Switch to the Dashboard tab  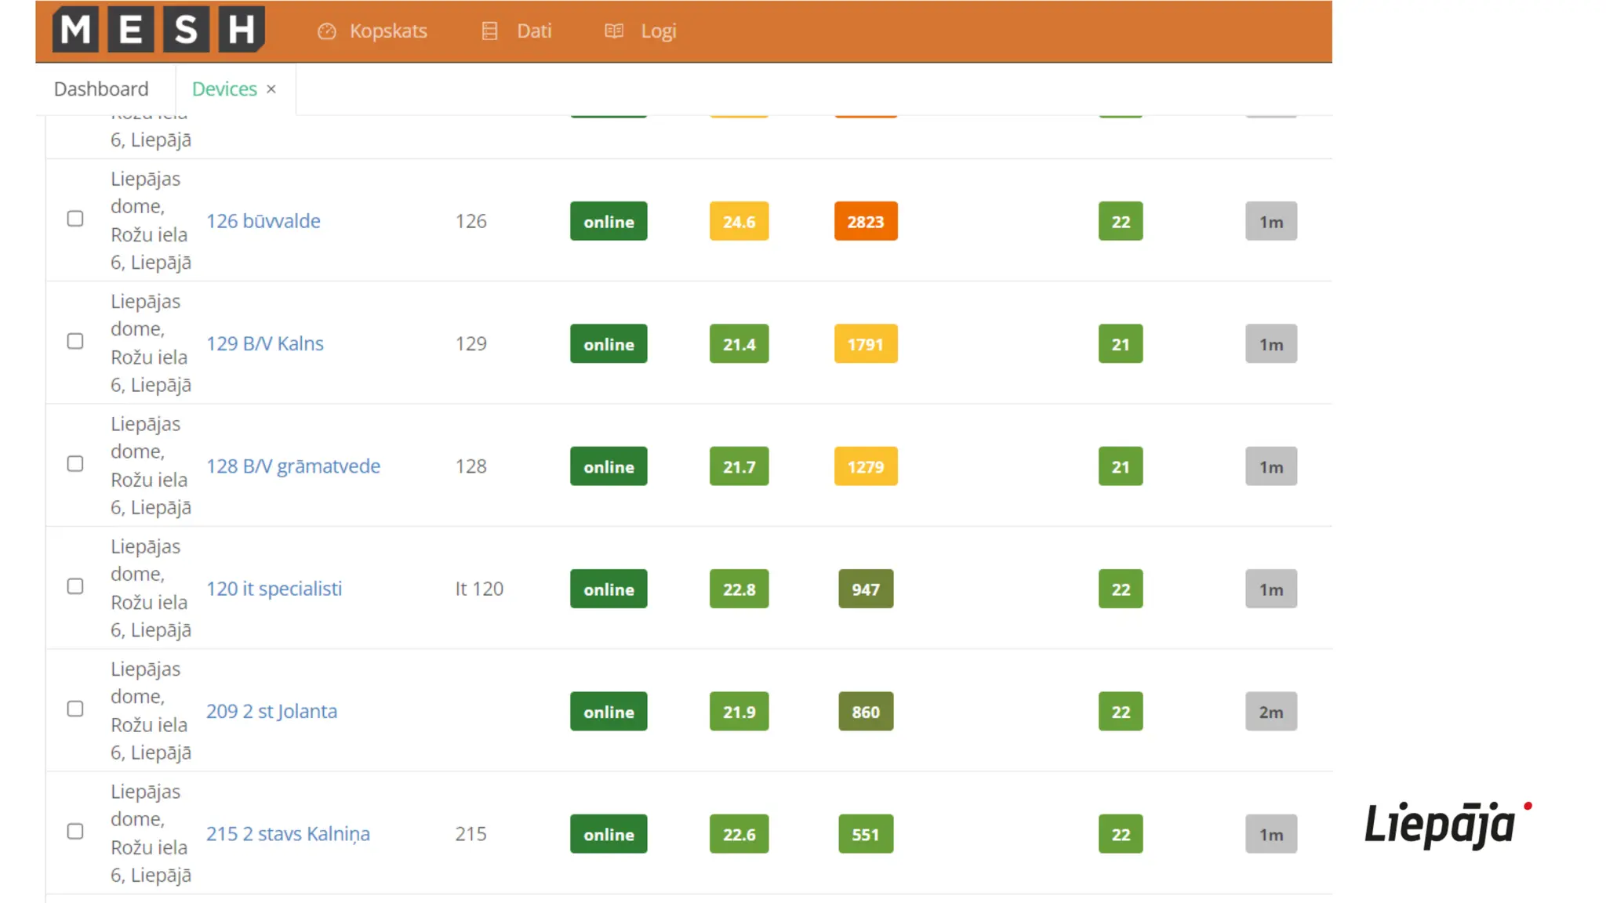(101, 89)
